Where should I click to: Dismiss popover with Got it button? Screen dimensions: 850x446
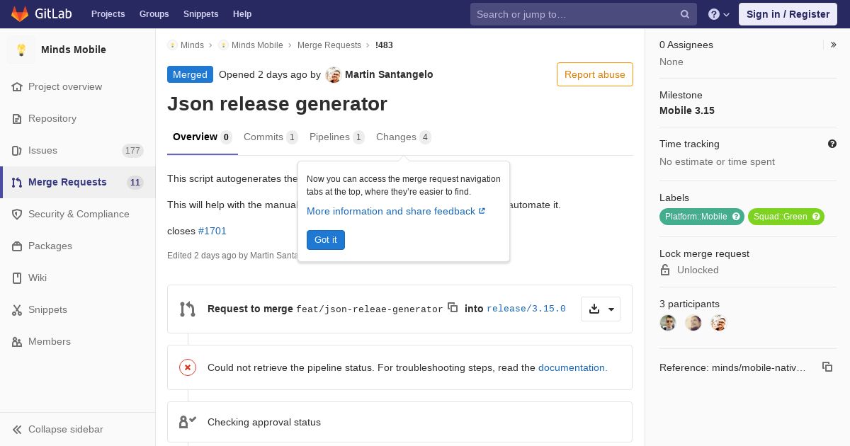(326, 240)
